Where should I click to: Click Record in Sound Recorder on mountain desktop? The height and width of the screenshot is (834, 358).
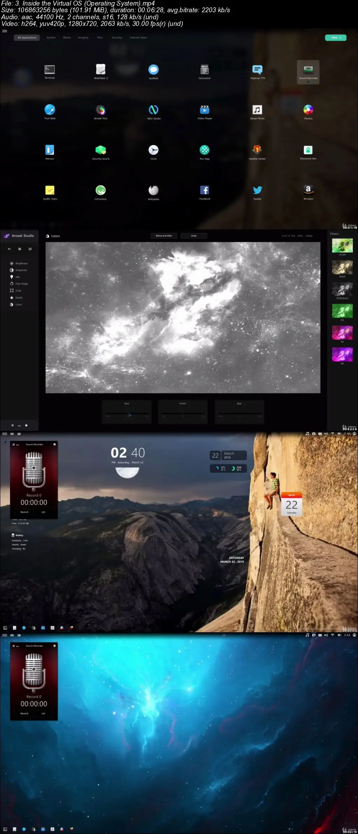point(24,512)
